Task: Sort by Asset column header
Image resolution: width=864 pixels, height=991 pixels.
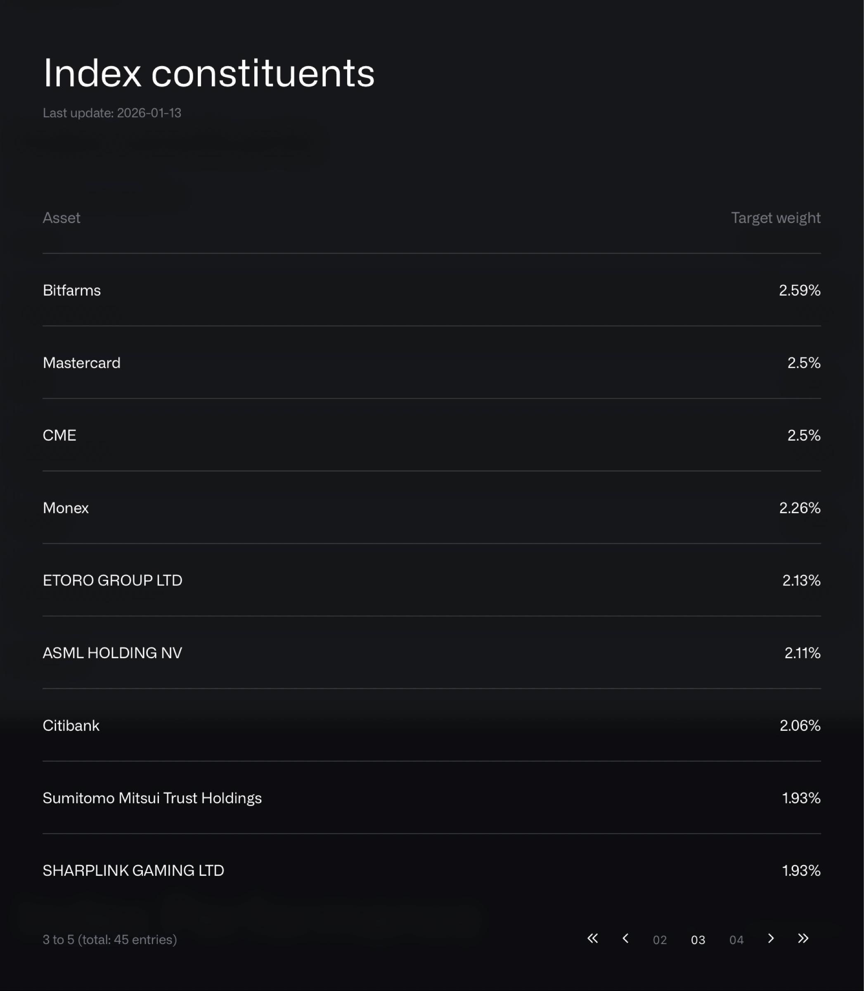Action: tap(61, 218)
